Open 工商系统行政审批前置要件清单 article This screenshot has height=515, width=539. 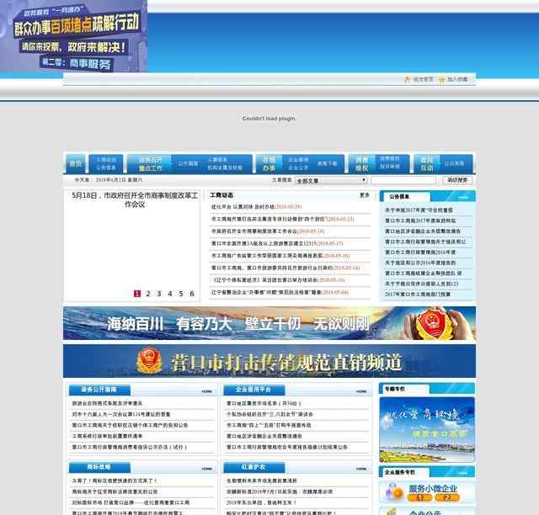pos(107,436)
